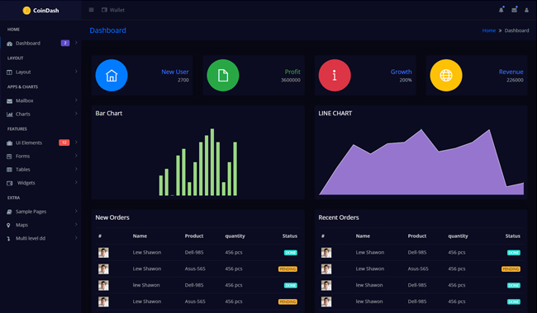Click the CoinDash brand name
This screenshot has width=537, height=313.
tap(46, 11)
